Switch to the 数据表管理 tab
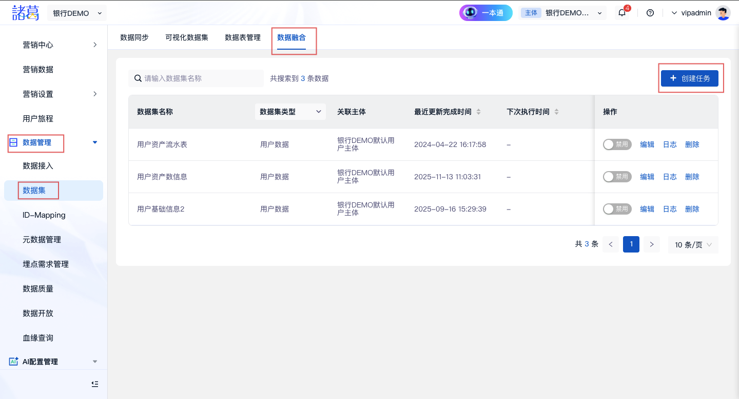This screenshot has width=739, height=399. (243, 37)
